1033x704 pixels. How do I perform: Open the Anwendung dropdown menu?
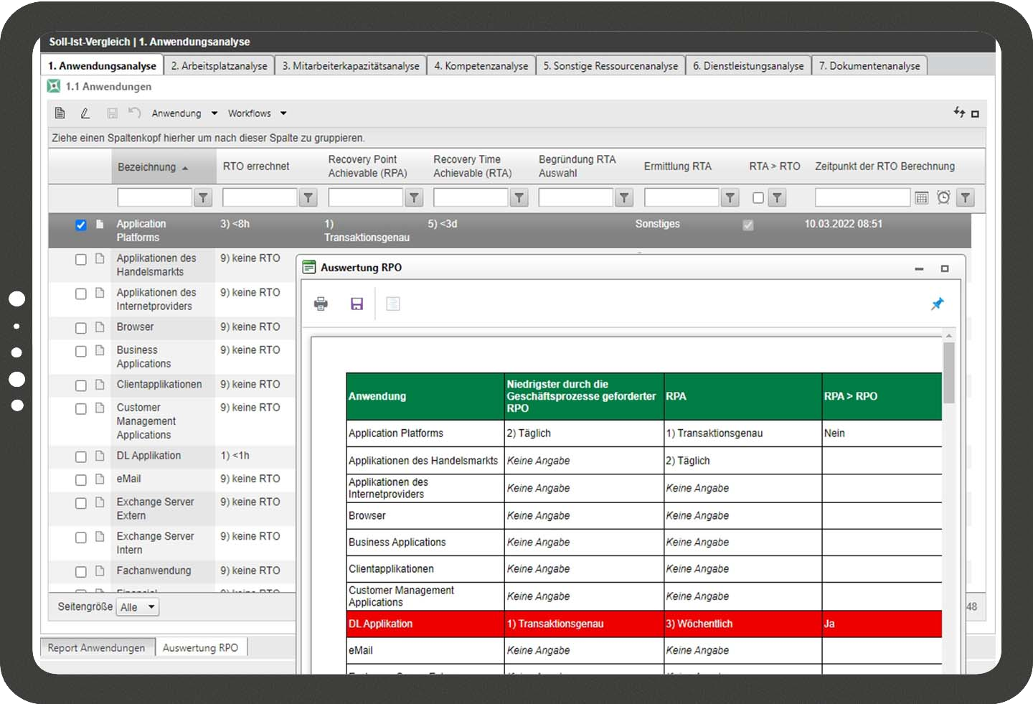coord(182,113)
